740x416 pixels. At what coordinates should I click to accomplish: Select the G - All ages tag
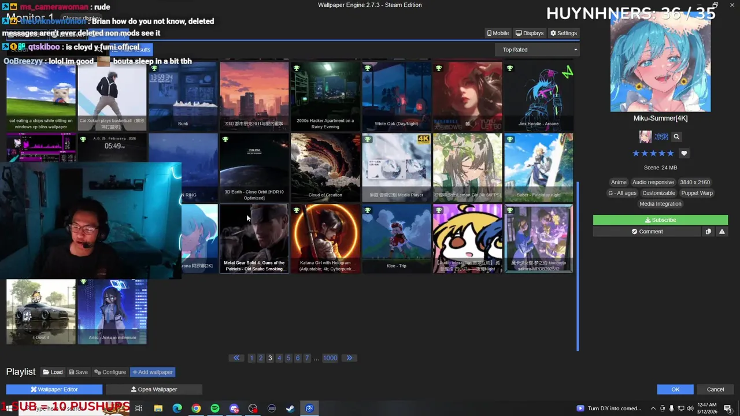coord(622,193)
